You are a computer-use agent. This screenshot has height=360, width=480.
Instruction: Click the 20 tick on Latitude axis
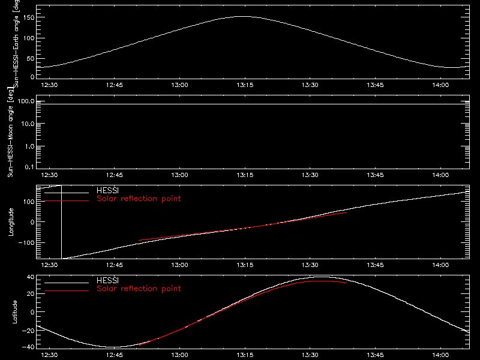point(31,294)
